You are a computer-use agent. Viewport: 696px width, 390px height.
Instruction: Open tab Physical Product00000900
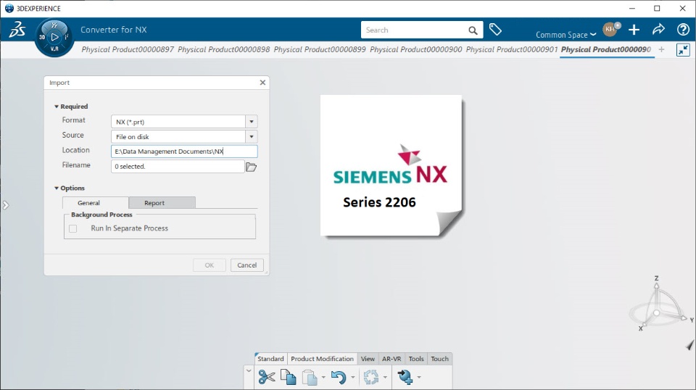pos(416,50)
